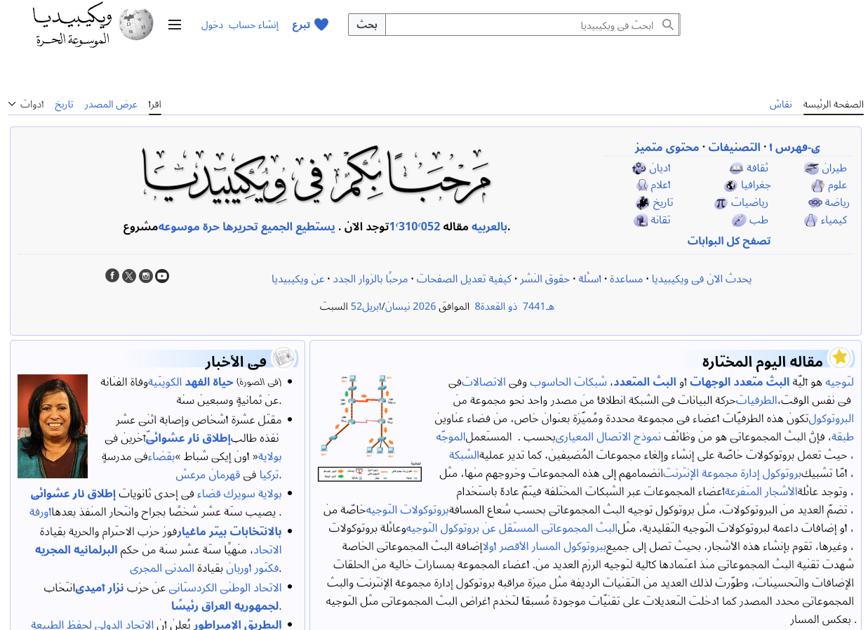Click the culture (ثقافة) open book icon
868x630 pixels.
(736, 168)
